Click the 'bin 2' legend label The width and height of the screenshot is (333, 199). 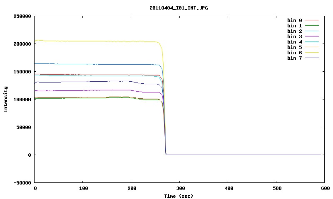(x=295, y=31)
